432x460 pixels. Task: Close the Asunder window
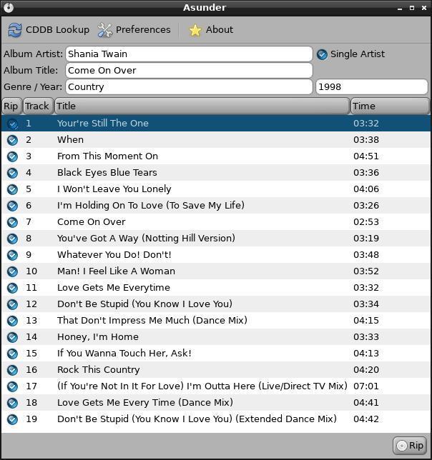[424, 8]
